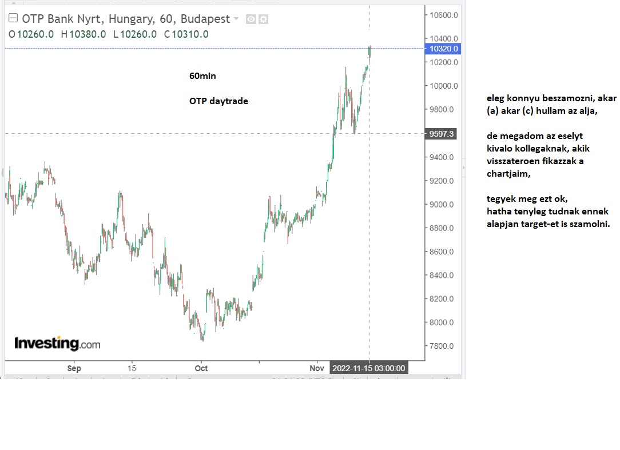The height and width of the screenshot is (450, 620).
Task: Click the Close value C 10310.0
Action: [x=186, y=34]
